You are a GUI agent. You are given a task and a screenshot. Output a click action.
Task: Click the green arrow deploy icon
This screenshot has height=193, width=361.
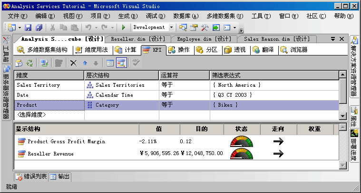tap(216, 28)
